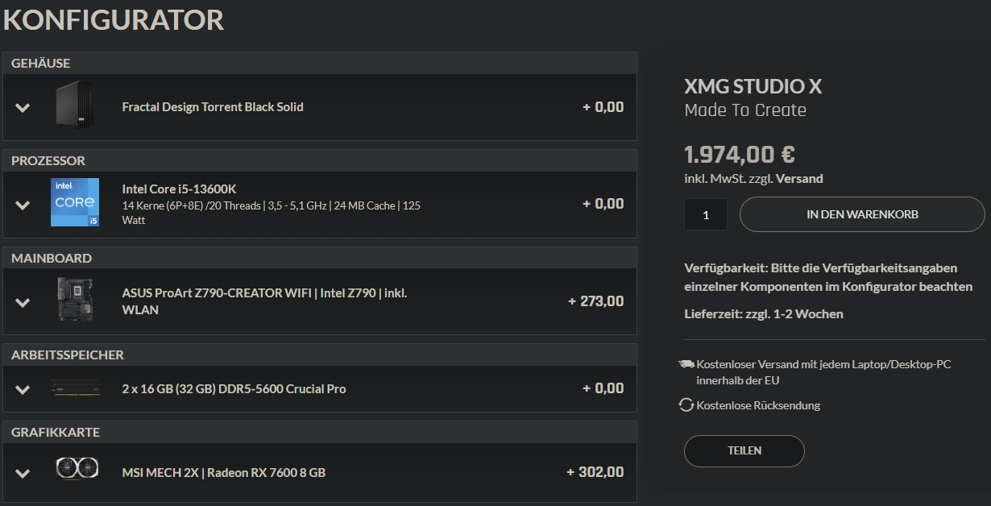The height and width of the screenshot is (506, 991).
Task: Click the XMG STUDIO X product title
Action: coord(753,87)
